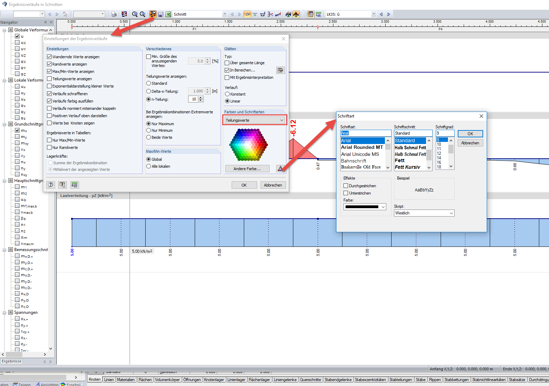
Task: Click the highlighted smoothing toolbar icon
Action: 247,14
